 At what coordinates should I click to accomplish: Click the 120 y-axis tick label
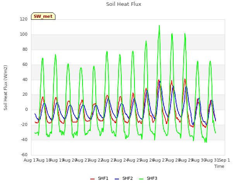[x=24, y=19]
